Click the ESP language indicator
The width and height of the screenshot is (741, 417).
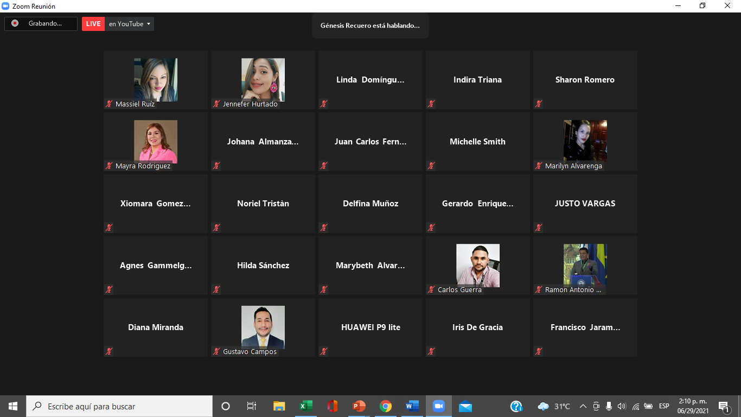664,406
